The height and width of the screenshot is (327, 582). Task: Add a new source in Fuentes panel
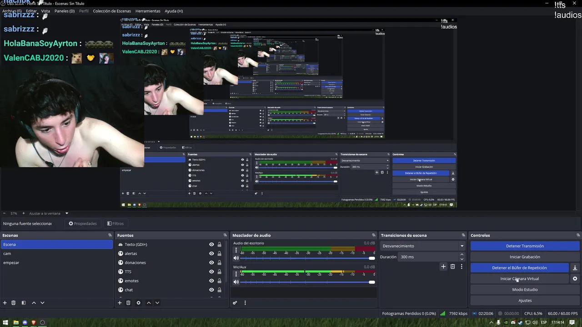pos(120,303)
